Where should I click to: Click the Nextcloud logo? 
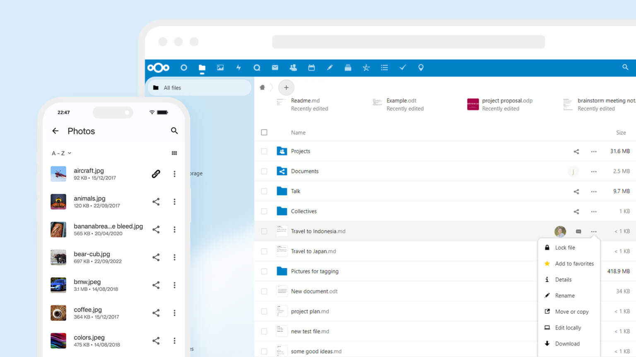pyautogui.click(x=158, y=67)
